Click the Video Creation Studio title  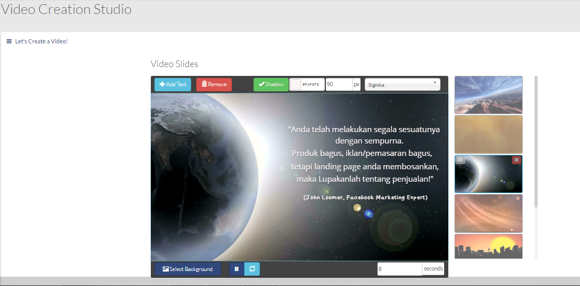tap(66, 9)
